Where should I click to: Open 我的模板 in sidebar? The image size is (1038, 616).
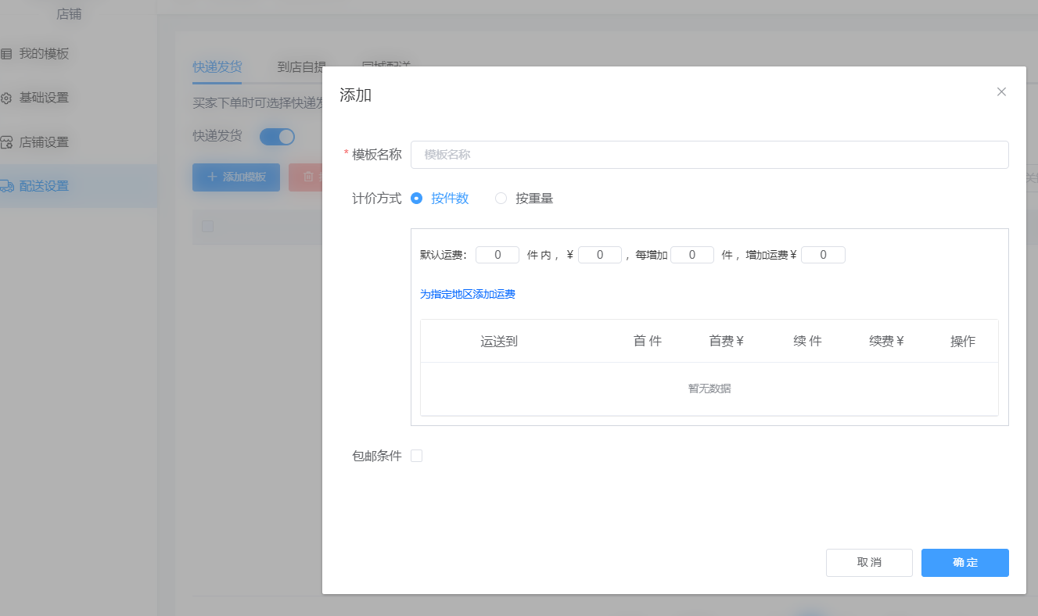point(44,54)
